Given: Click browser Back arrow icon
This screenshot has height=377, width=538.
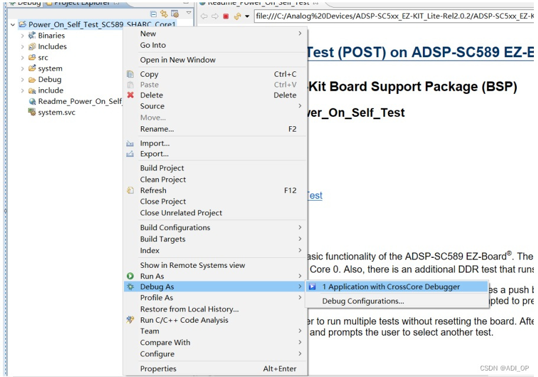Looking at the screenshot, I should point(204,16).
